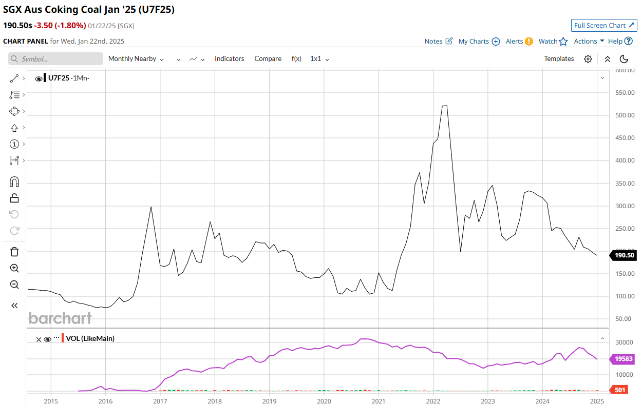Click the Symbol search input field

click(55, 59)
